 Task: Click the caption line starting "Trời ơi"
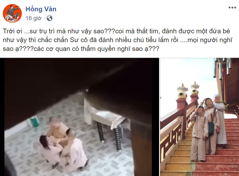[116, 31]
